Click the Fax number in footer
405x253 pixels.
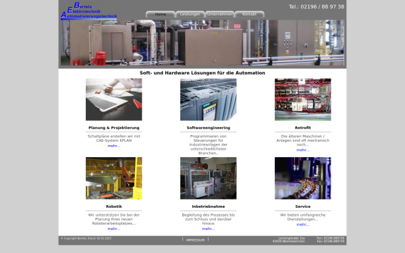(330, 242)
